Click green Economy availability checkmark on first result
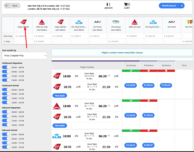Viewport: 194px width, 152px height. coord(131,71)
